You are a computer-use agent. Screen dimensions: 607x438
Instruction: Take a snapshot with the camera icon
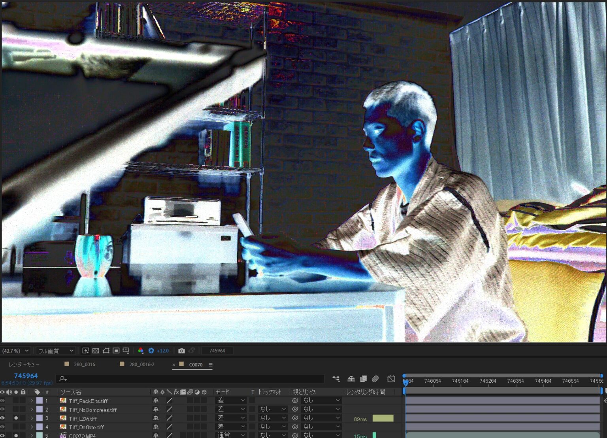point(181,351)
